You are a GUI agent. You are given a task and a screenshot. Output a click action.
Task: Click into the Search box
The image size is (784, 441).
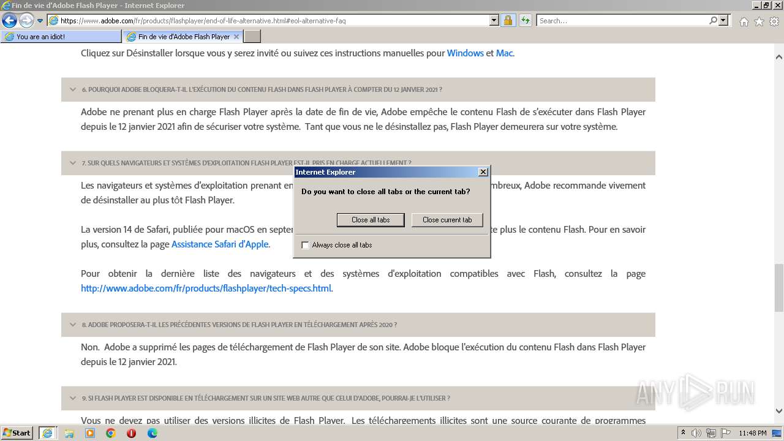click(622, 20)
